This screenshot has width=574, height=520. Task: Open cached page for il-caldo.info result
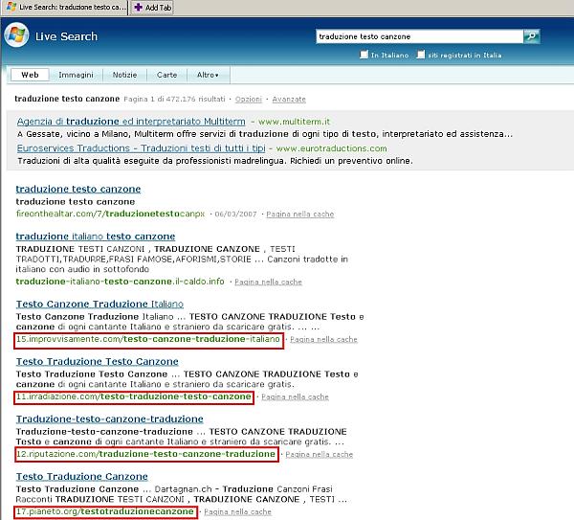click(x=268, y=282)
